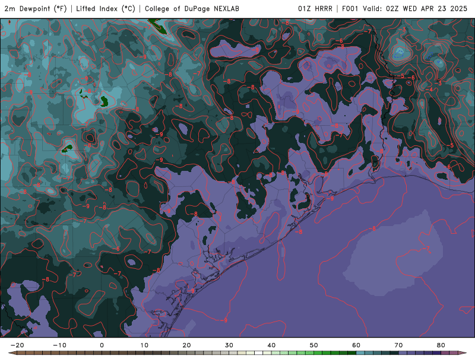Screen dimensions: 475x356
Task: Click the 30 label on the color scale
Action: pos(229,345)
